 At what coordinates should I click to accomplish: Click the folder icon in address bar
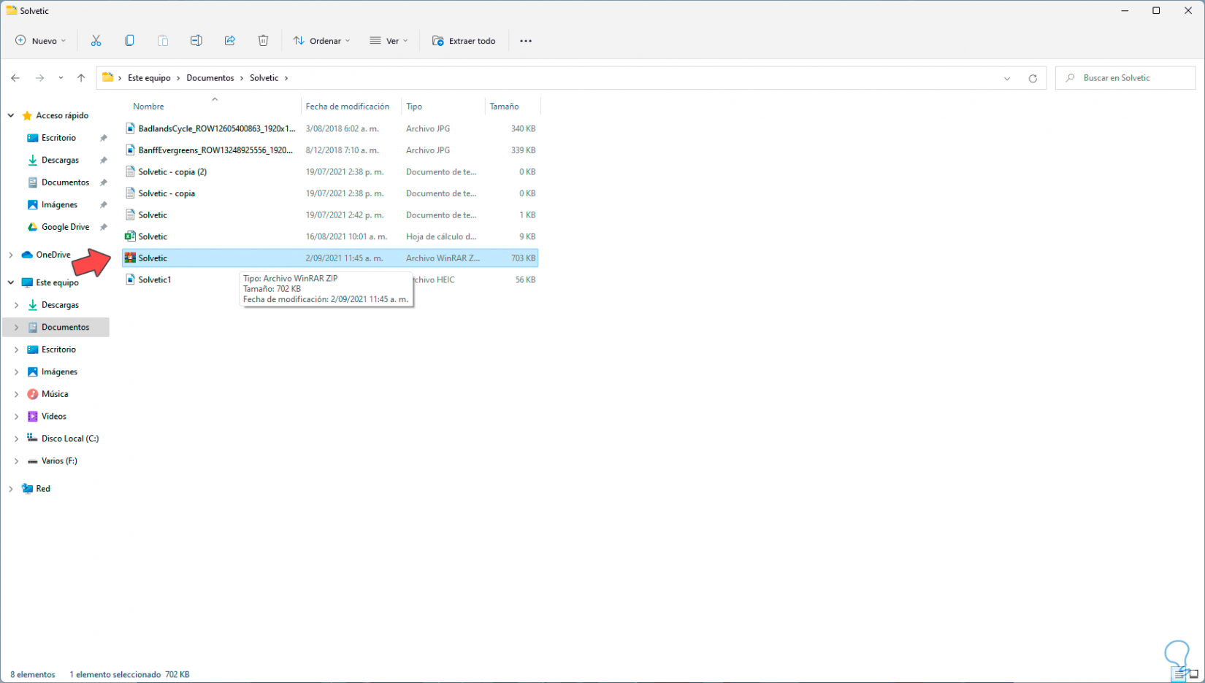pyautogui.click(x=107, y=77)
